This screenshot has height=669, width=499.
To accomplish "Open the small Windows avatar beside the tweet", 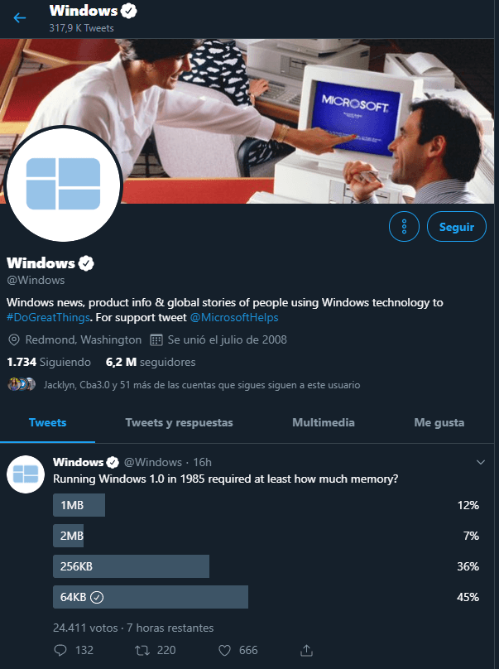I will 26,474.
